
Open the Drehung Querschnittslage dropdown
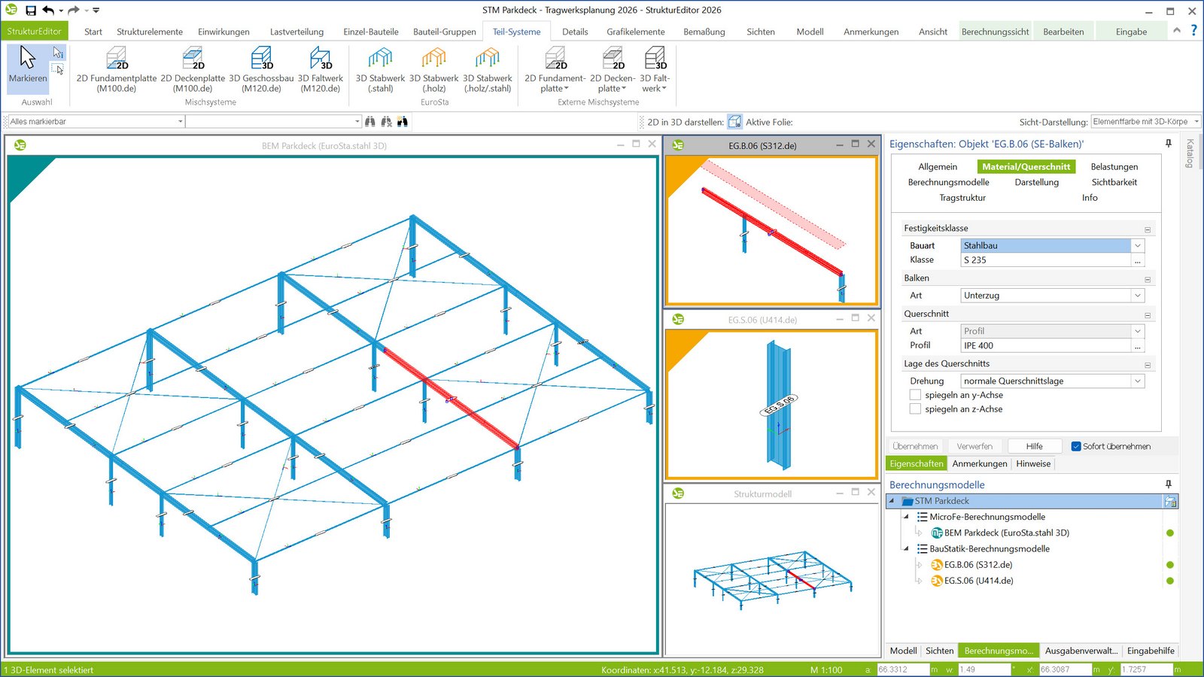coord(1138,381)
